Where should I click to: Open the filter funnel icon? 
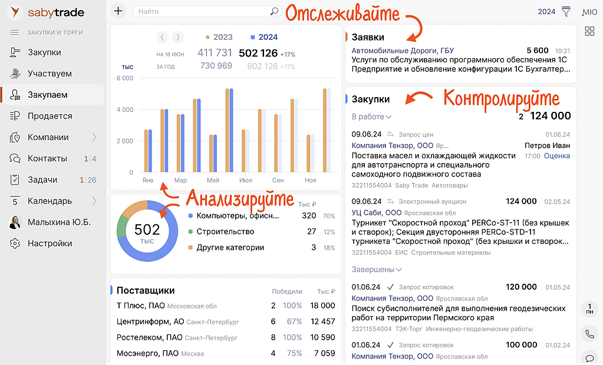pyautogui.click(x=566, y=11)
